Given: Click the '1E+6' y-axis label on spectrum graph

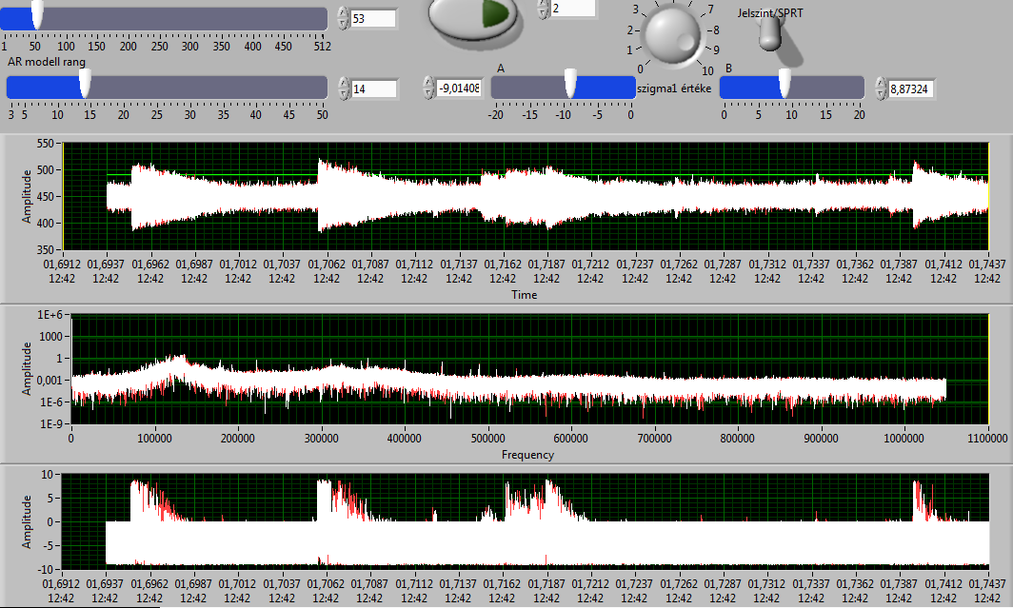Looking at the screenshot, I should pyautogui.click(x=50, y=315).
